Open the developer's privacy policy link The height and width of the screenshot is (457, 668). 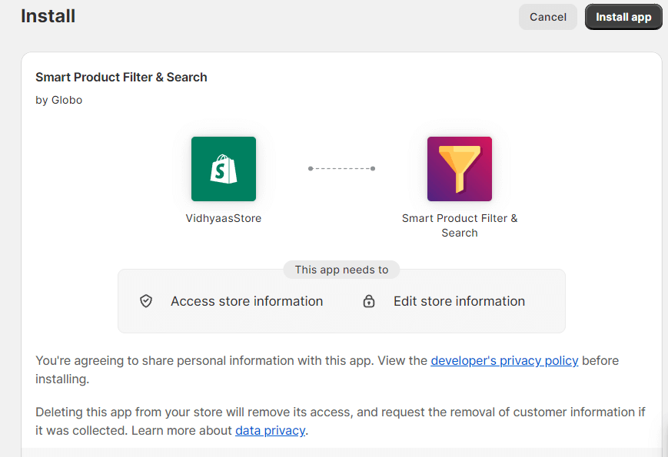504,360
